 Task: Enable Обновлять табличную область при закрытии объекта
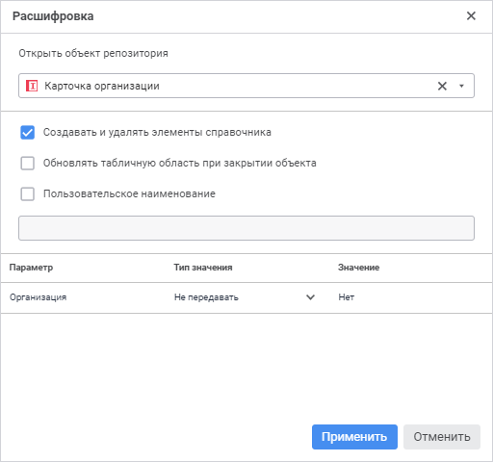pyautogui.click(x=28, y=163)
